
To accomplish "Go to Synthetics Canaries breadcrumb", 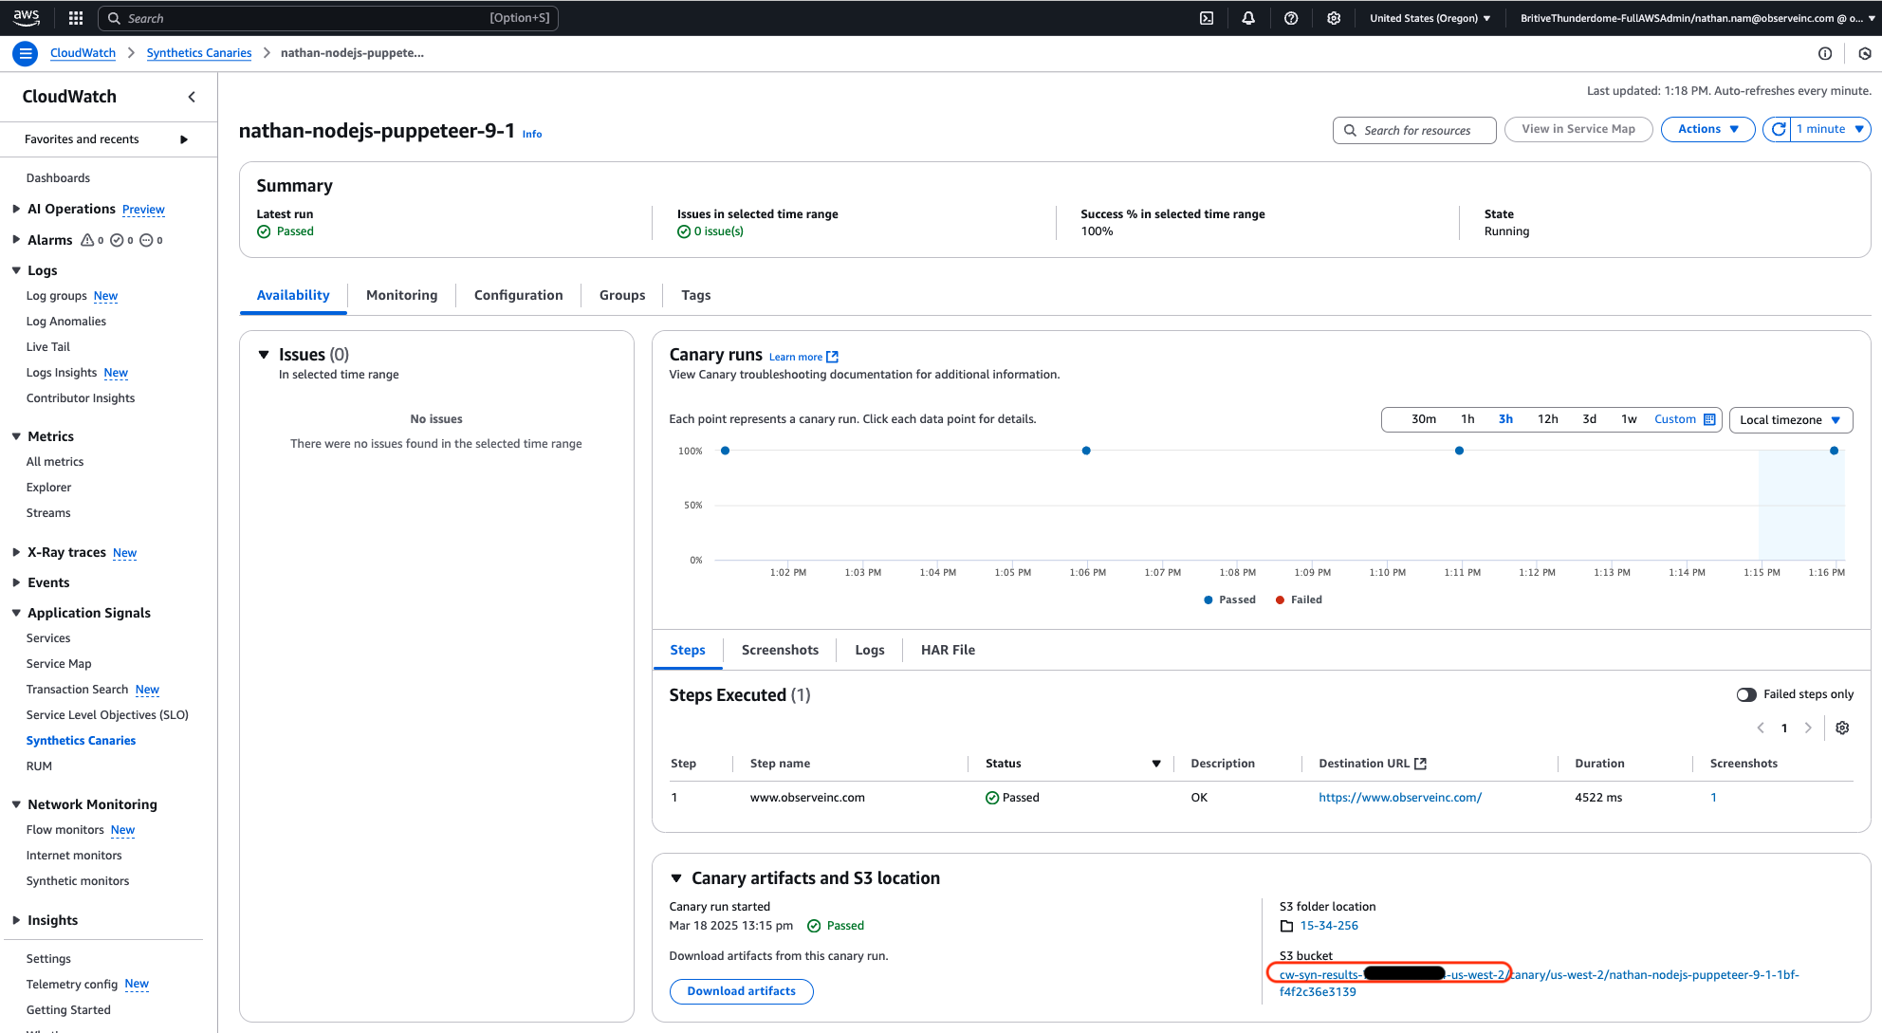I will pyautogui.click(x=199, y=53).
